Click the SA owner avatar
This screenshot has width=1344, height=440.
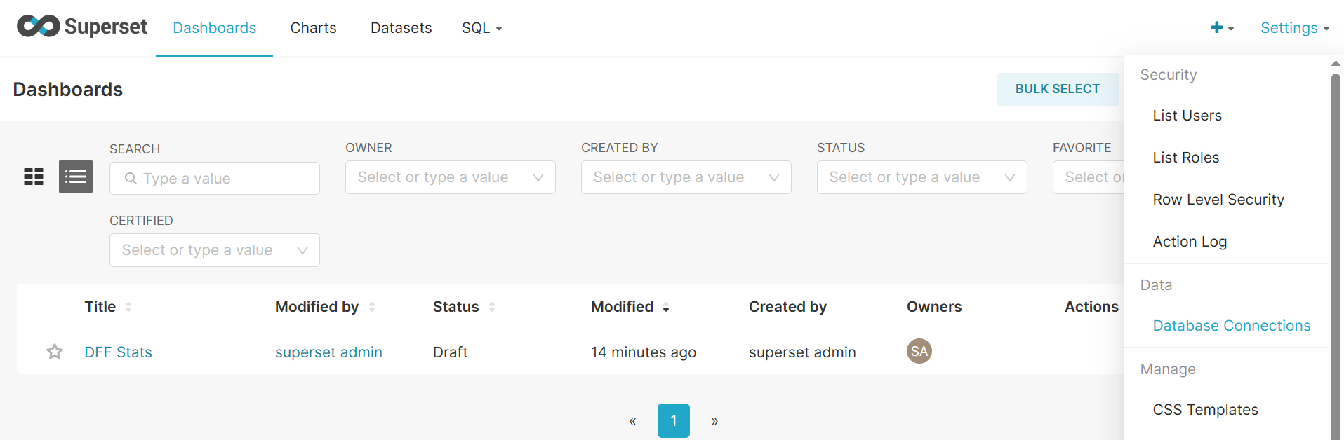click(x=919, y=351)
